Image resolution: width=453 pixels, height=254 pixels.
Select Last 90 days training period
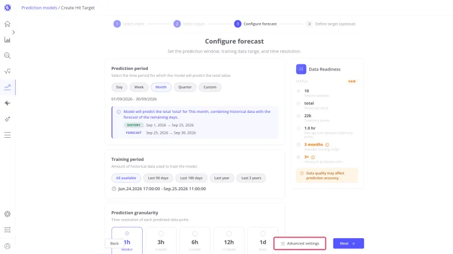pyautogui.click(x=158, y=178)
